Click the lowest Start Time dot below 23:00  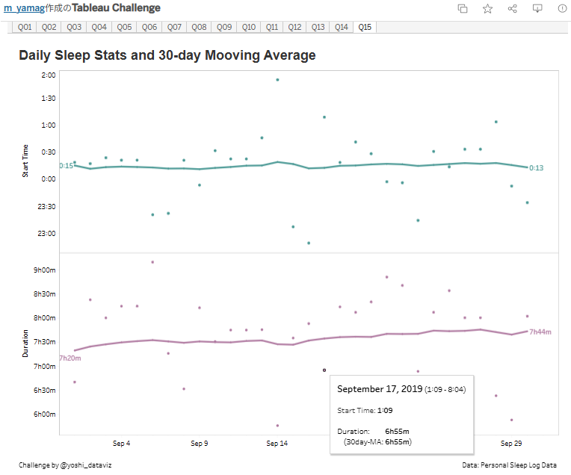click(309, 243)
